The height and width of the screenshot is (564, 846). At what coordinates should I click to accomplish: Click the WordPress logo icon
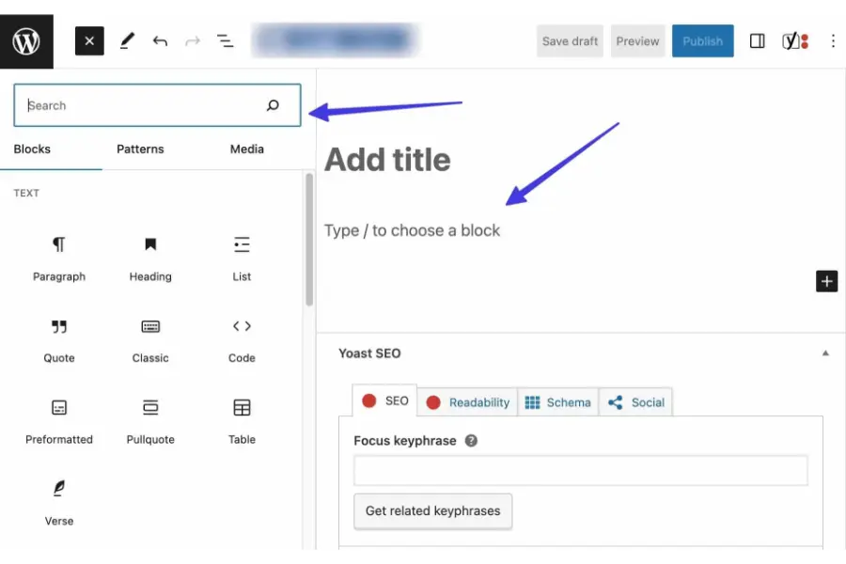(26, 41)
